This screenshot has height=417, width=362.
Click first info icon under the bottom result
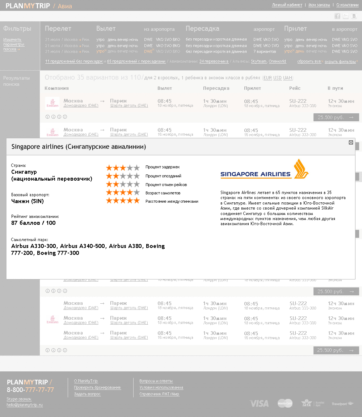tap(47, 350)
